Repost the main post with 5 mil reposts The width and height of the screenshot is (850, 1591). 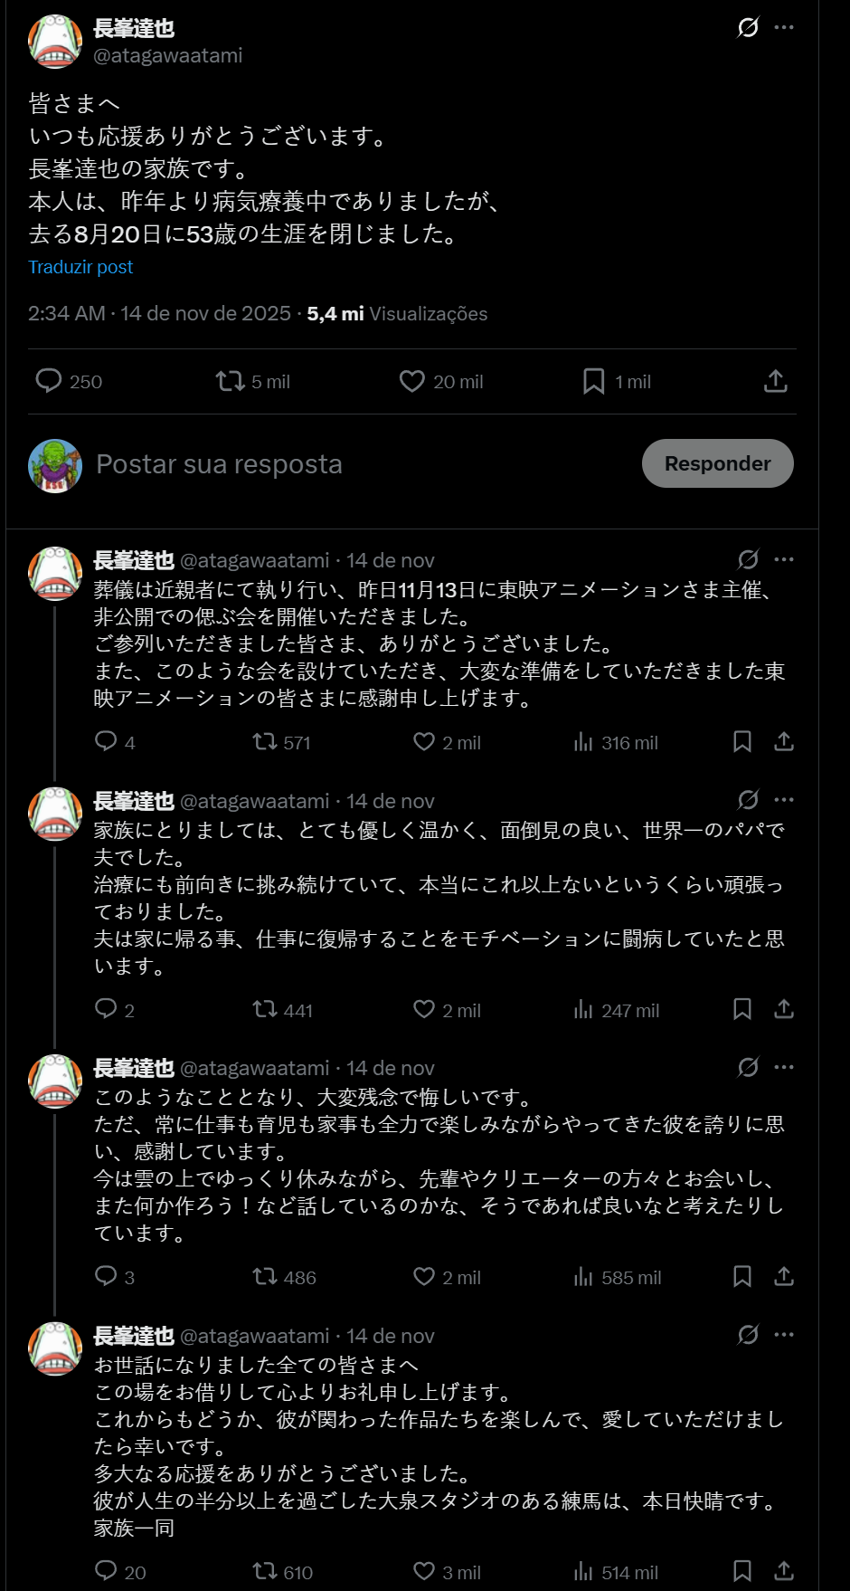tap(231, 381)
